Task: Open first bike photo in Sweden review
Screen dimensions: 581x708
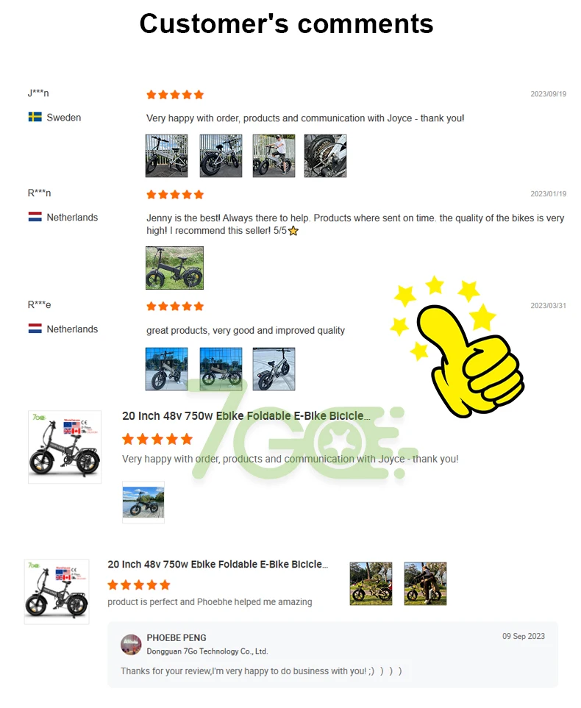Action: [x=166, y=156]
